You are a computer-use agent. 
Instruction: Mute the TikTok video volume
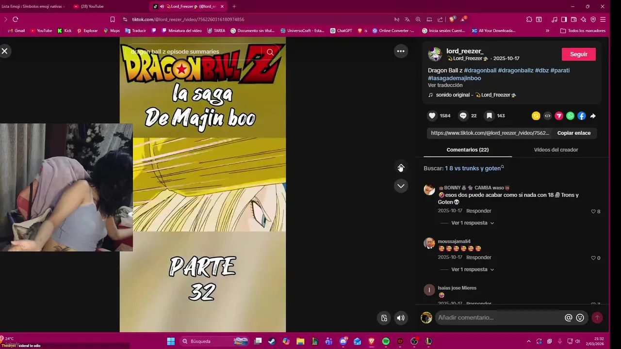point(401,318)
